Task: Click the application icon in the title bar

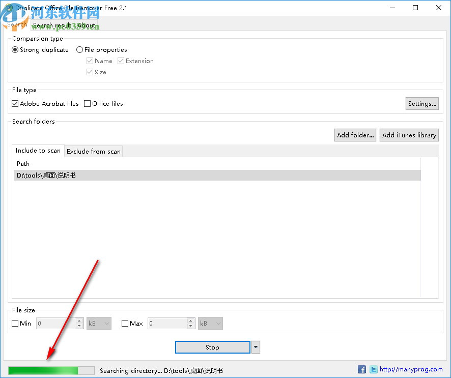Action: pos(9,8)
